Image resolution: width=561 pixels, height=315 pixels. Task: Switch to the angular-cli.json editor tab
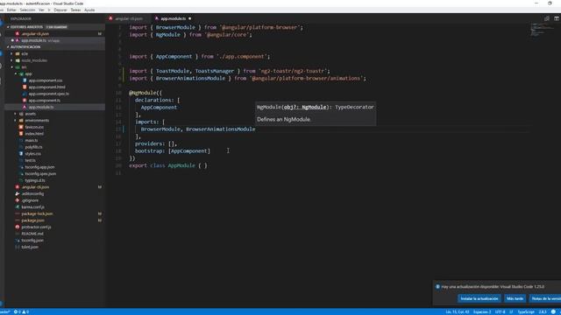click(129, 18)
